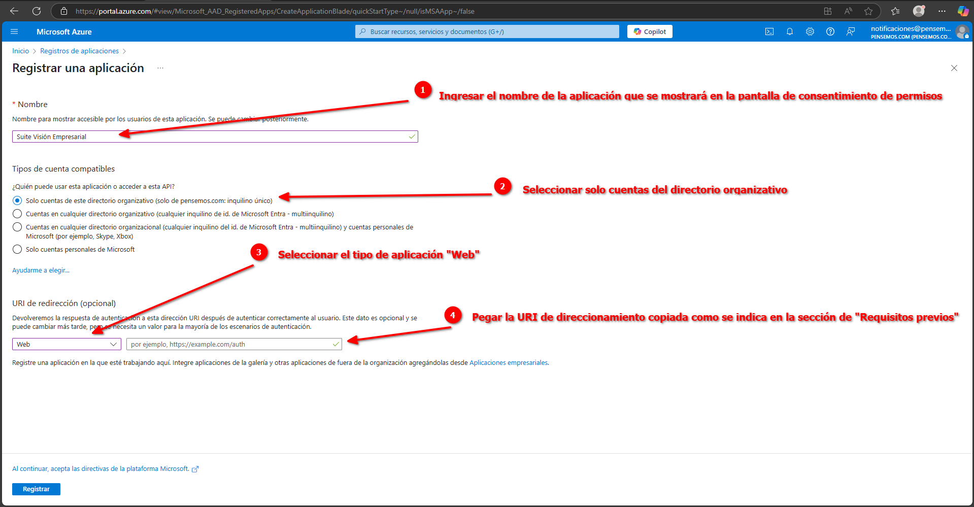
Task: Add this page to browser favorites
Action: click(x=868, y=11)
